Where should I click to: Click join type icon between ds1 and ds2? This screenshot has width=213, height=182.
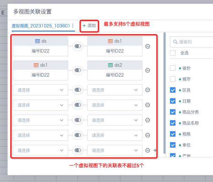[x=78, y=70]
